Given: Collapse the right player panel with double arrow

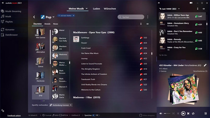Looking at the screenshot, I should click(x=159, y=3).
